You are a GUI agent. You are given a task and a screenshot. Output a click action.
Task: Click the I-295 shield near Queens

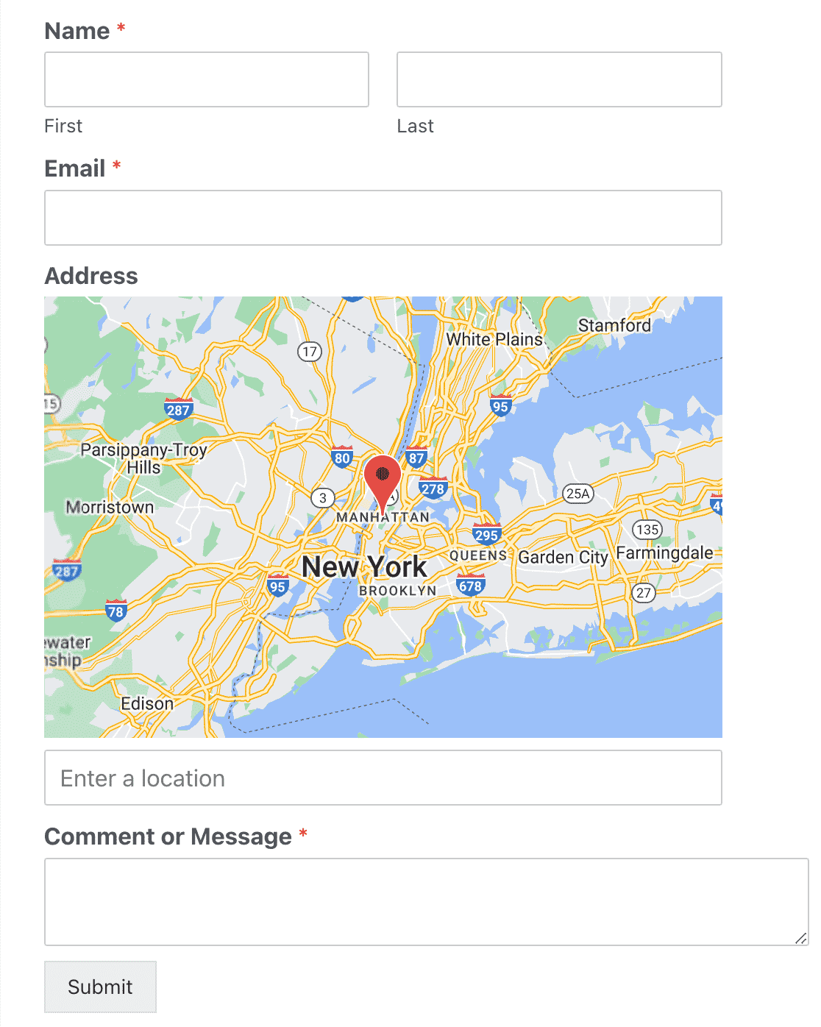[x=487, y=534]
